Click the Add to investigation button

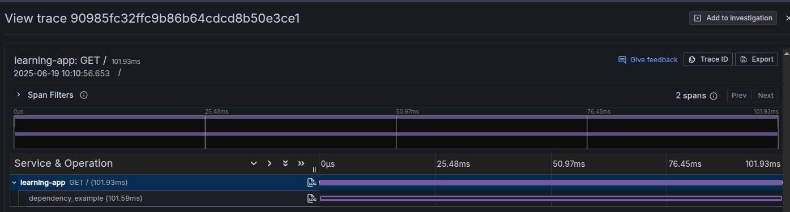coord(733,18)
